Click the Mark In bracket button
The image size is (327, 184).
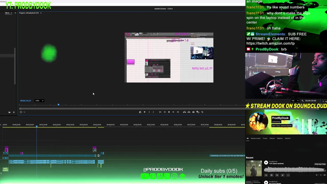point(149,112)
